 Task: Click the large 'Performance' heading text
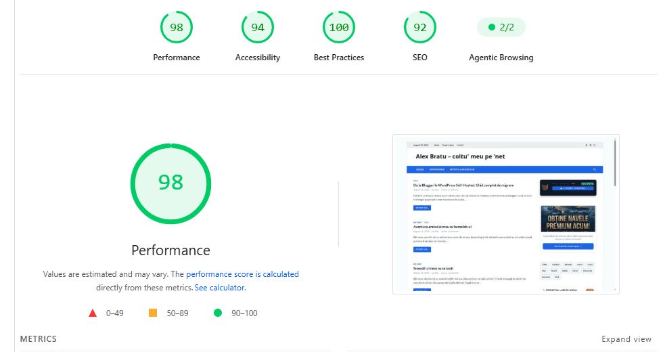(x=170, y=250)
